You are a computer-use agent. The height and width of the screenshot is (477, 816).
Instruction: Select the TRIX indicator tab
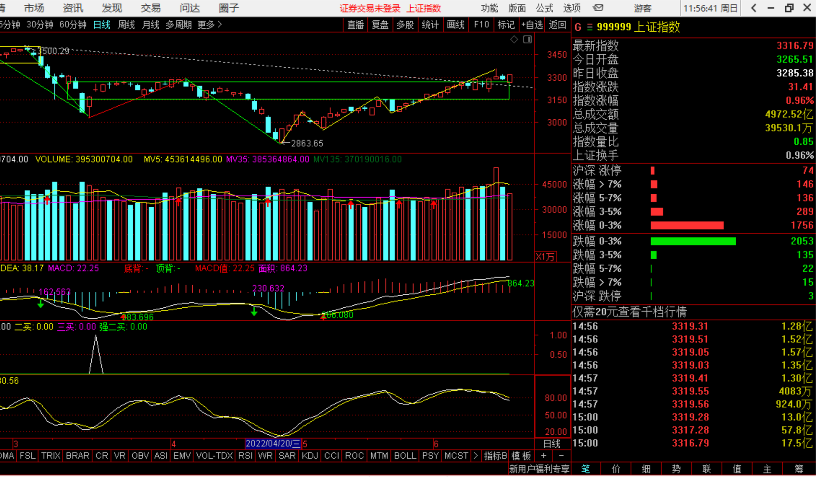pyautogui.click(x=50, y=455)
